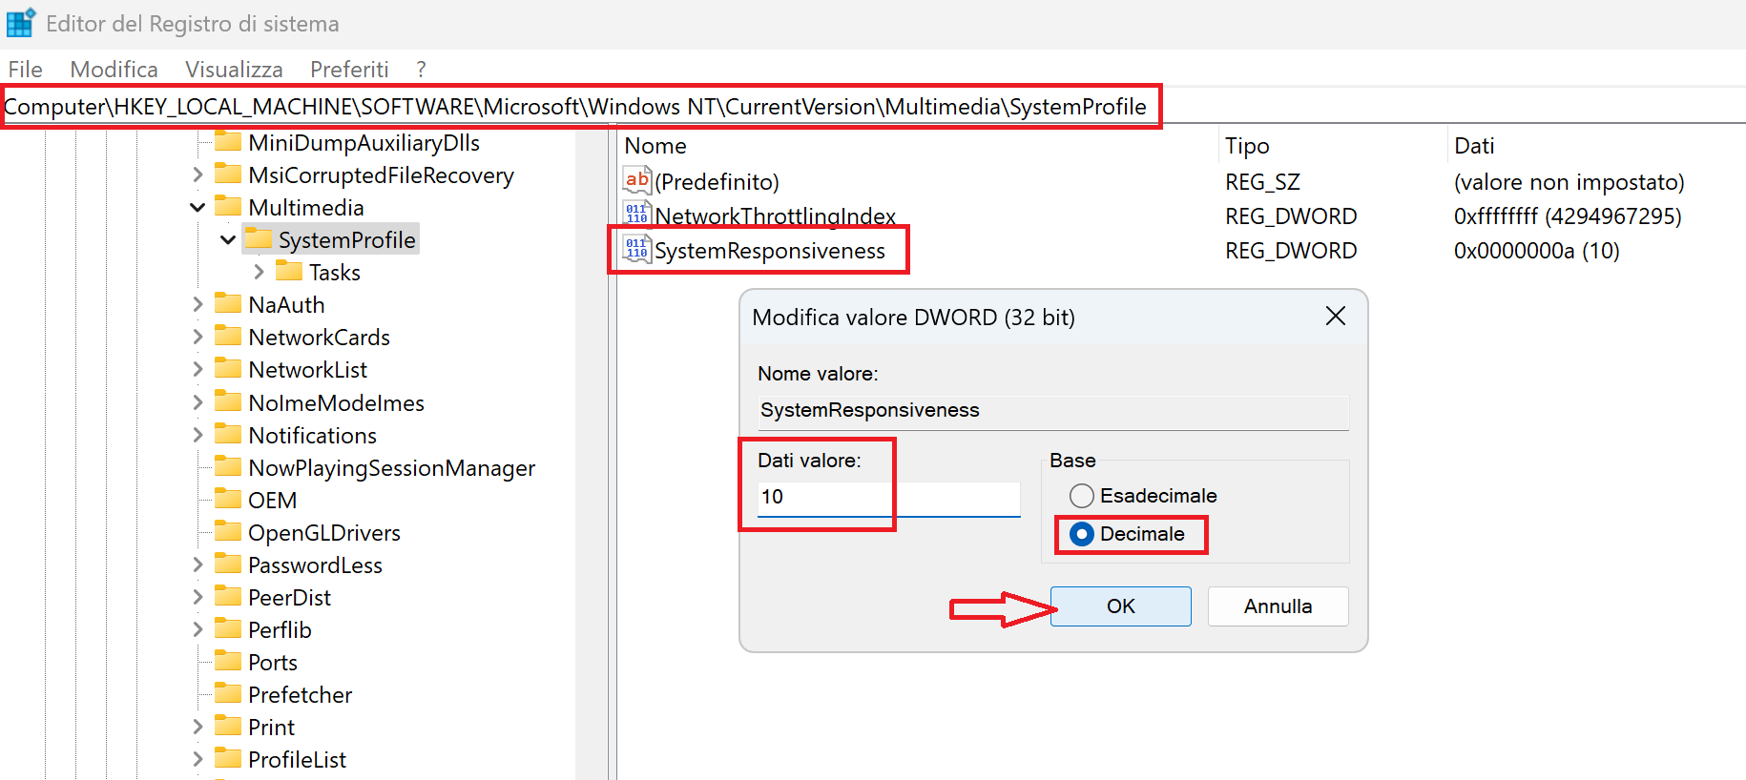Image resolution: width=1746 pixels, height=780 pixels.
Task: Select the Esadecimale base option
Action: coord(1143,496)
